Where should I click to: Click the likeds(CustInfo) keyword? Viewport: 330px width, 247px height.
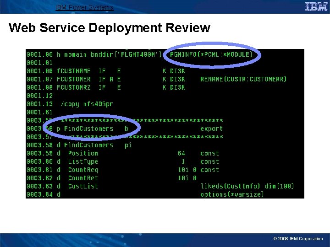(x=230, y=186)
